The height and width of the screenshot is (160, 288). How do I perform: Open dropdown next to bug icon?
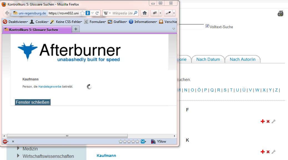[160, 13]
